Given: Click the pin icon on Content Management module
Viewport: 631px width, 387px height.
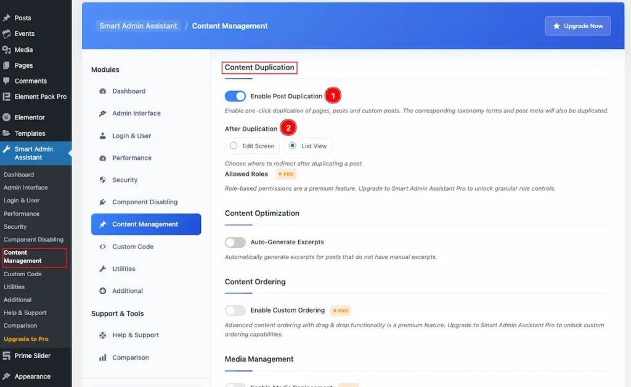Looking at the screenshot, I should (x=103, y=224).
